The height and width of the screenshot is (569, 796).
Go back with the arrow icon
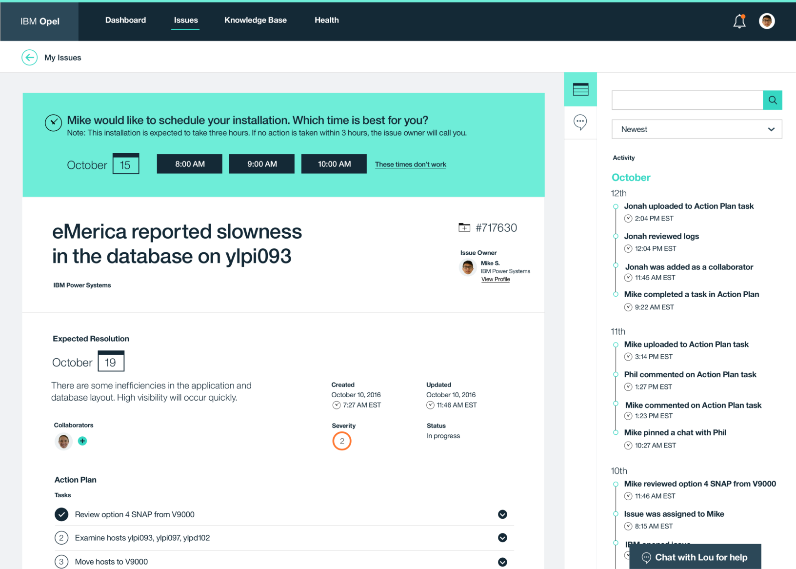tap(29, 58)
